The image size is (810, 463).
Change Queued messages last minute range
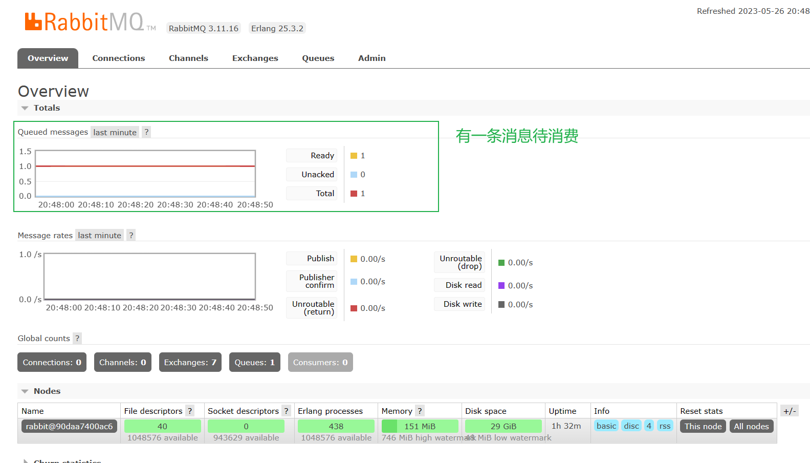(115, 132)
